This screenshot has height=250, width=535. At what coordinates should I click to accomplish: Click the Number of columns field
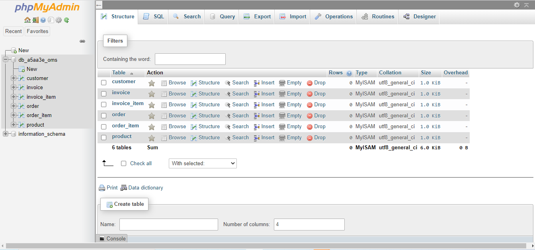[x=309, y=225]
